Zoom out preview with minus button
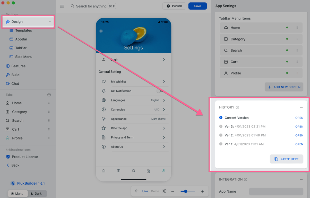This screenshot has height=198, width=310. [173, 191]
